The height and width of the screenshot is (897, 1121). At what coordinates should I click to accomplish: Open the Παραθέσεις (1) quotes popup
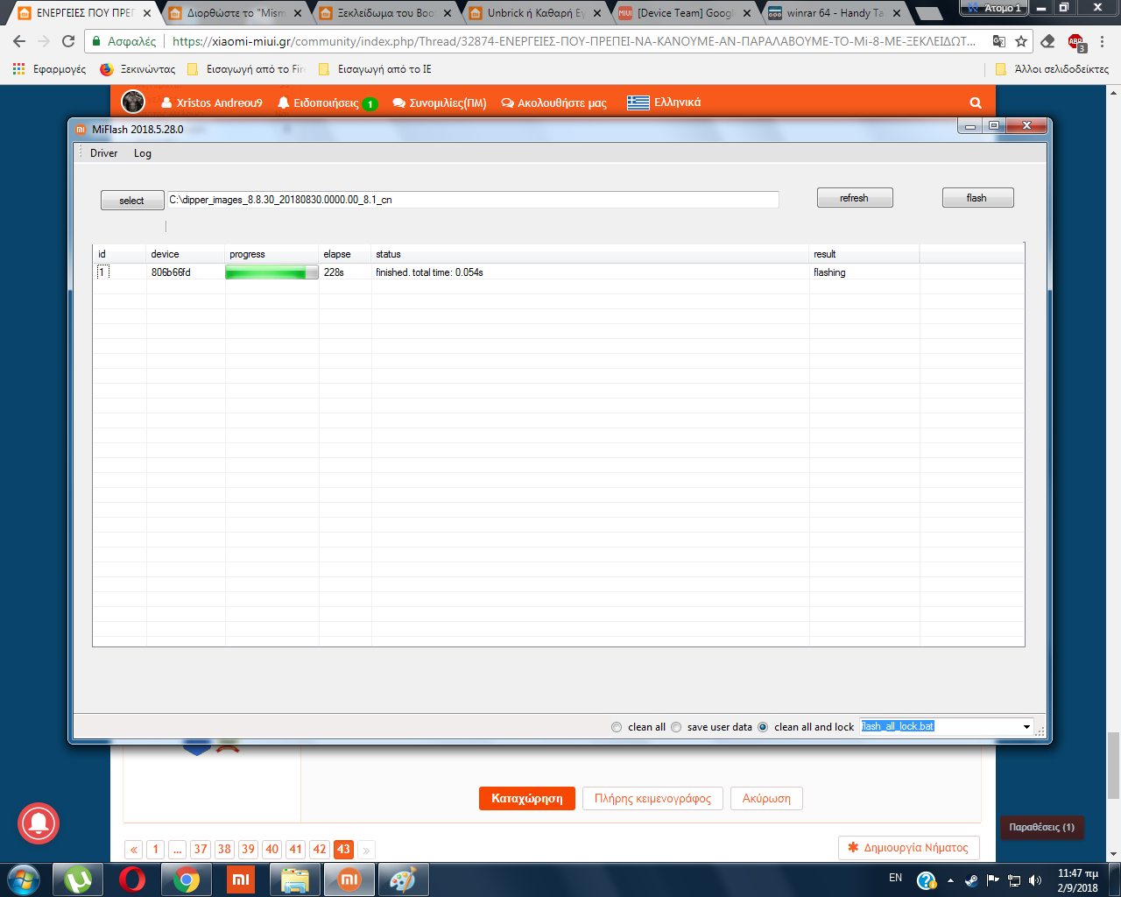click(1041, 827)
